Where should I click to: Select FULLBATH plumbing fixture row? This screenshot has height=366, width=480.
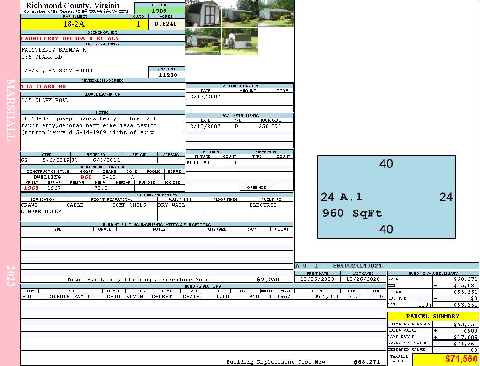pyautogui.click(x=213, y=162)
